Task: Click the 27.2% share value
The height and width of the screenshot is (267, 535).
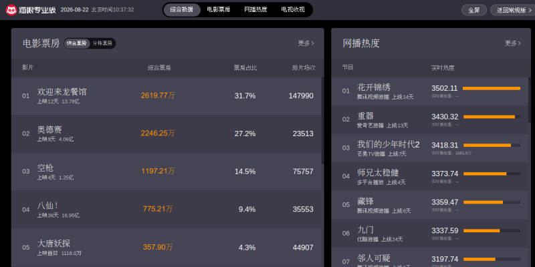Action: (245, 134)
